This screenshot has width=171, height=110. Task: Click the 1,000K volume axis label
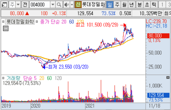(155, 86)
